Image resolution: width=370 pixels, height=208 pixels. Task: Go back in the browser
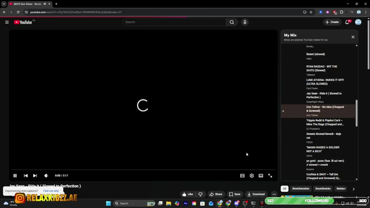(x=4, y=12)
